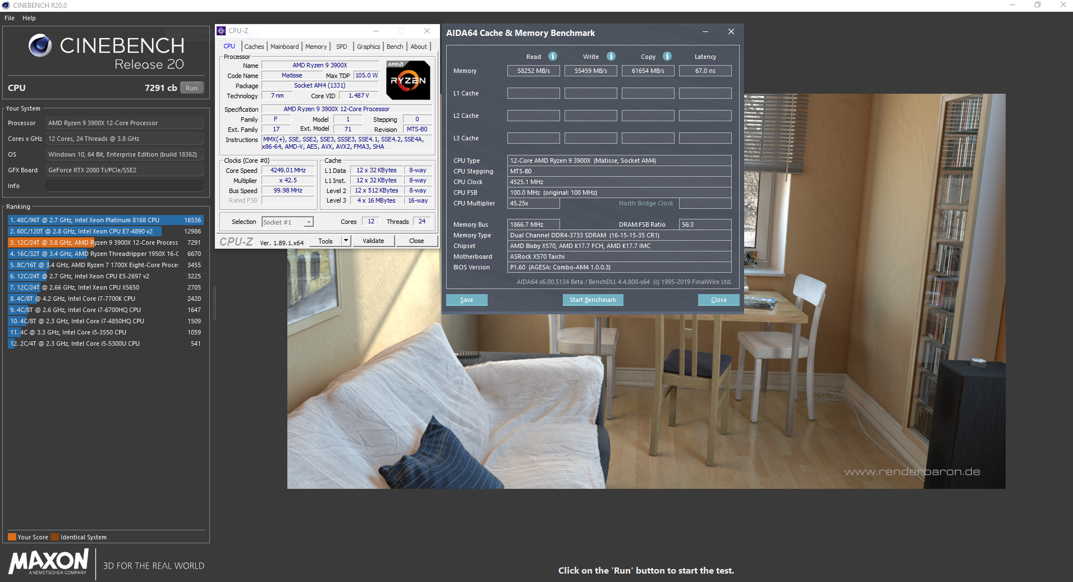Start Benchmark in AIDA64

tap(593, 300)
